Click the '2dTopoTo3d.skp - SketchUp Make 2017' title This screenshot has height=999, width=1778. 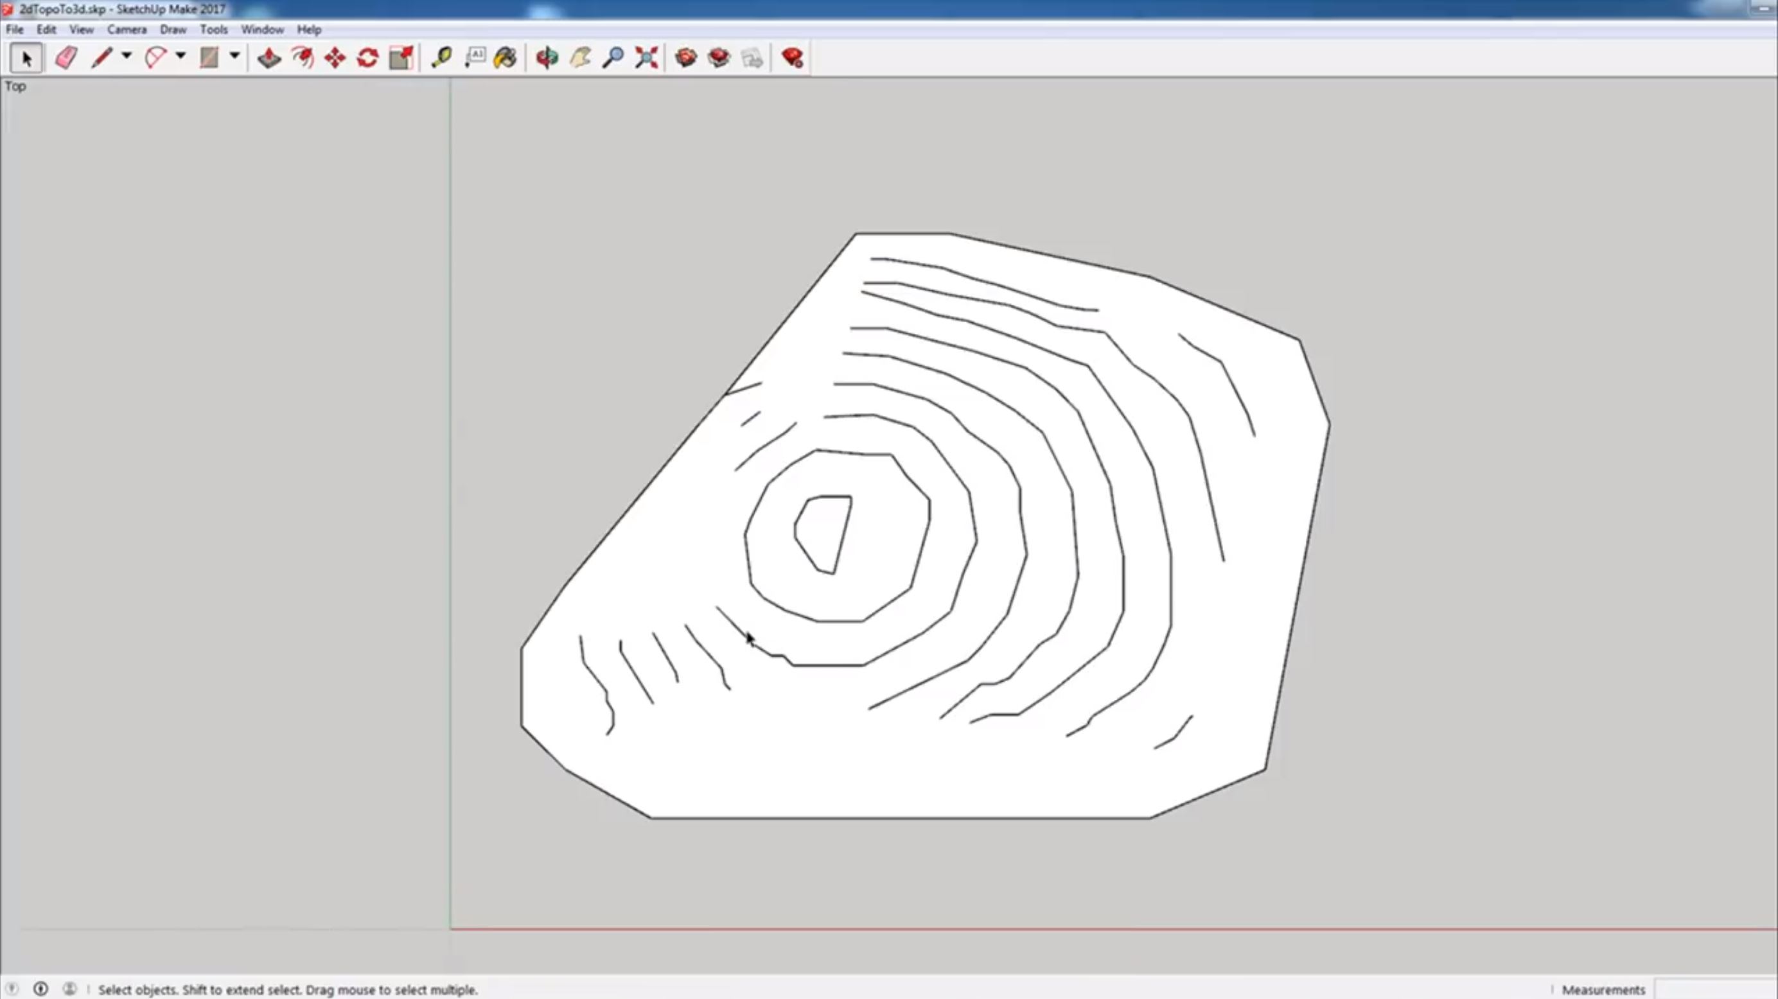[123, 9]
